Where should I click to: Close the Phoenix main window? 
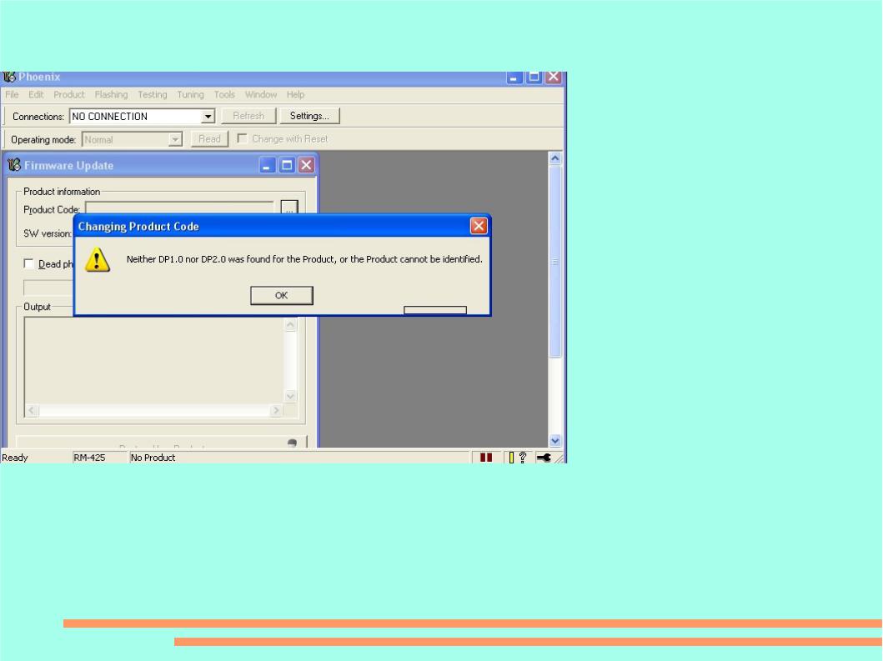554,78
